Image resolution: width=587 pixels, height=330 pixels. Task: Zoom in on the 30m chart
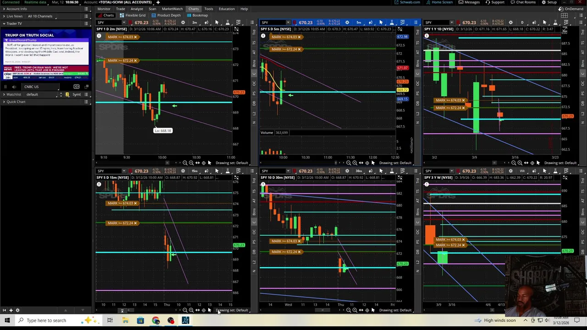(x=354, y=310)
